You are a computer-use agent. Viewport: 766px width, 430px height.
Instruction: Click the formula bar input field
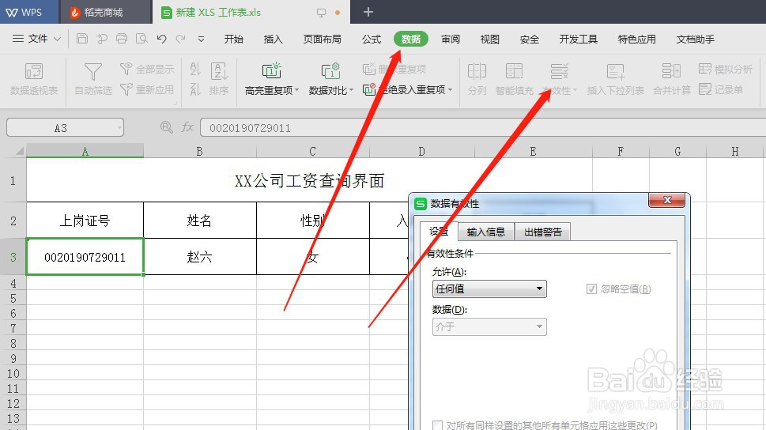coord(483,128)
